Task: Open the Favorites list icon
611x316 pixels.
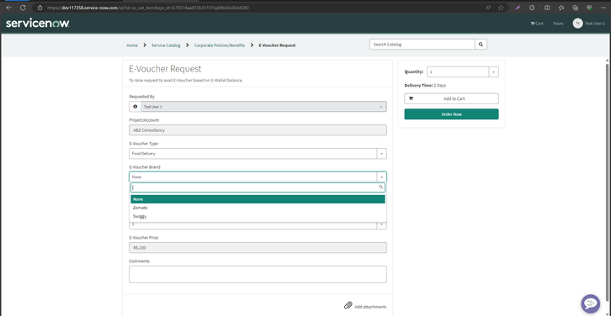Action: pyautogui.click(x=561, y=8)
